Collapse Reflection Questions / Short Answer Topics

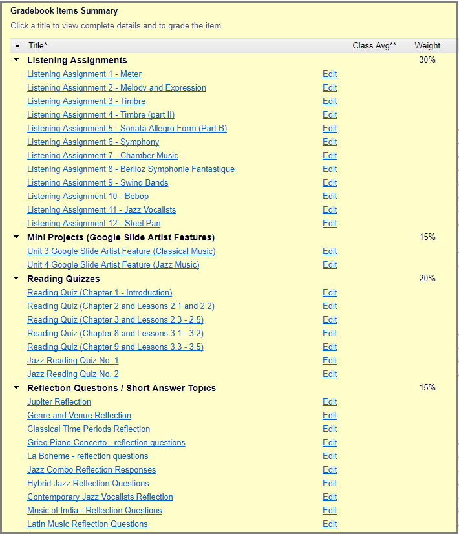click(x=16, y=387)
